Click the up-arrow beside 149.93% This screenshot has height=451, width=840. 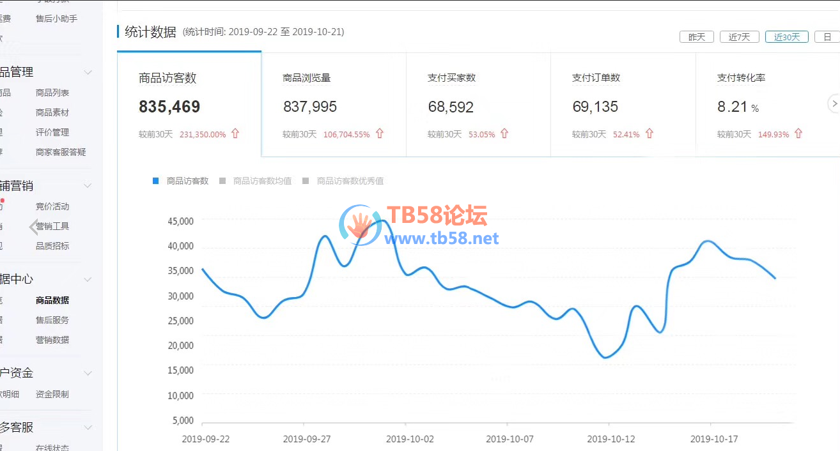click(x=798, y=134)
